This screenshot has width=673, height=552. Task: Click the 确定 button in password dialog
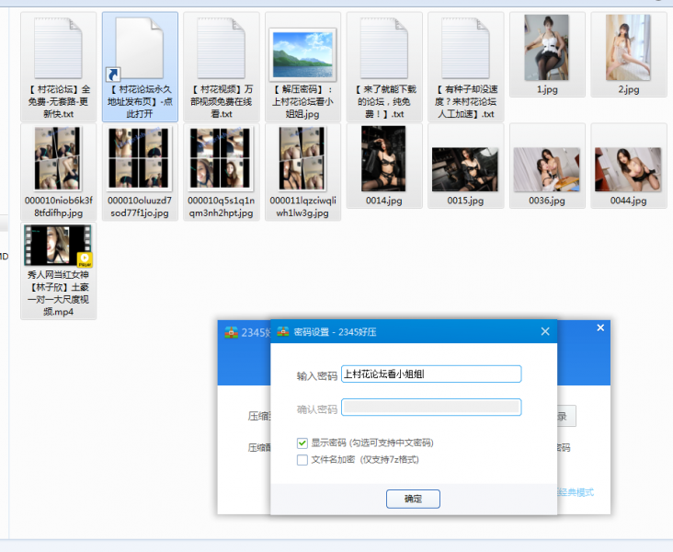(x=413, y=499)
